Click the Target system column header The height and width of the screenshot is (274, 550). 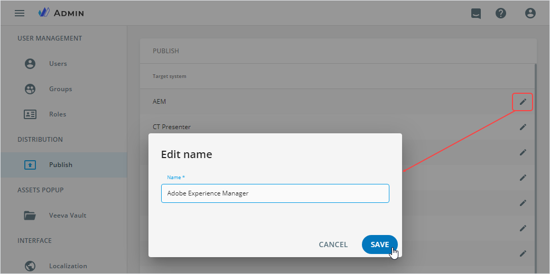pyautogui.click(x=169, y=76)
